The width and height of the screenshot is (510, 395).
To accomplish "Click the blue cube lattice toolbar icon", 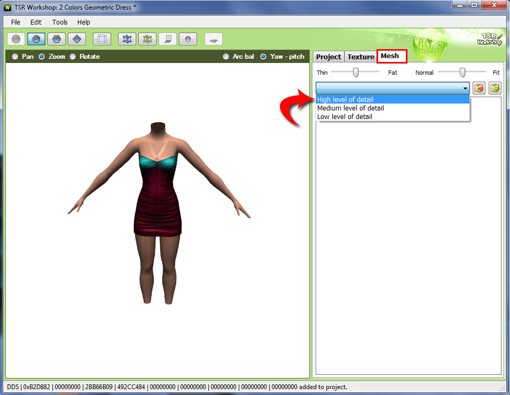I will (x=127, y=39).
